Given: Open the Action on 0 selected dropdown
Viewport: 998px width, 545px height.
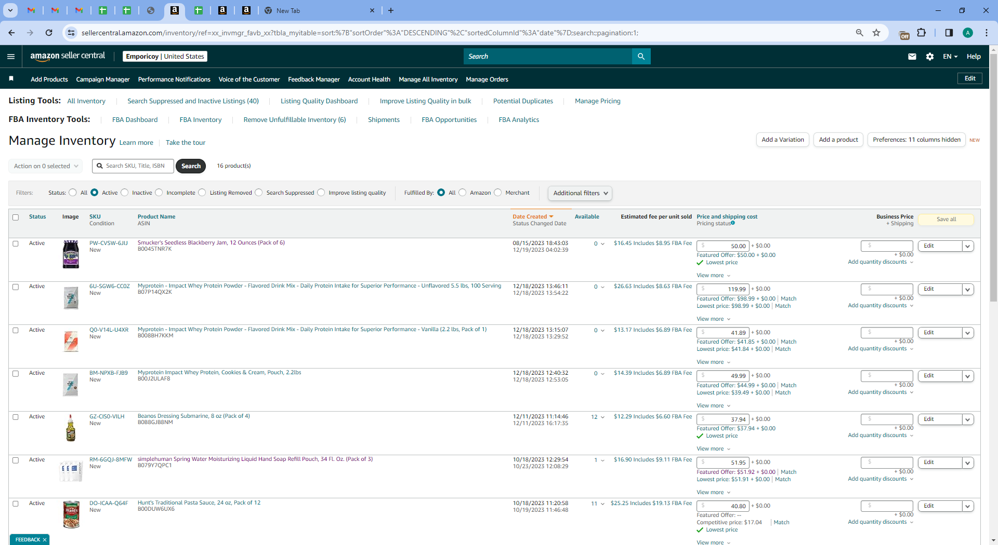Looking at the screenshot, I should (x=46, y=166).
